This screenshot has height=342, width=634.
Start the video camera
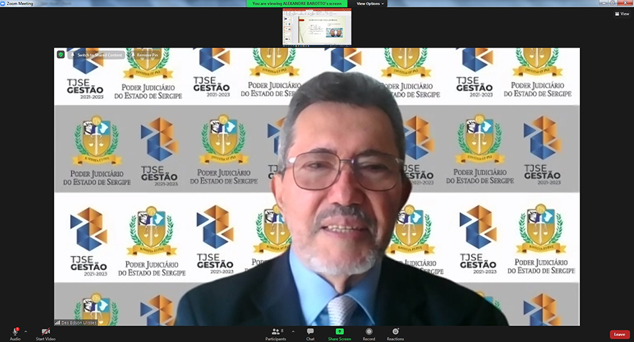(x=46, y=331)
